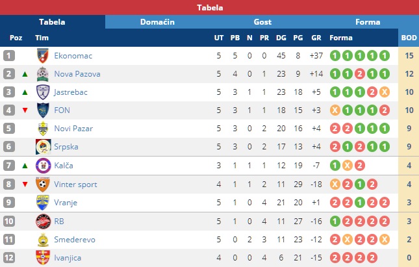Click the Kalča purple circular logo
Screen dimensions: 419x267
pos(43,166)
